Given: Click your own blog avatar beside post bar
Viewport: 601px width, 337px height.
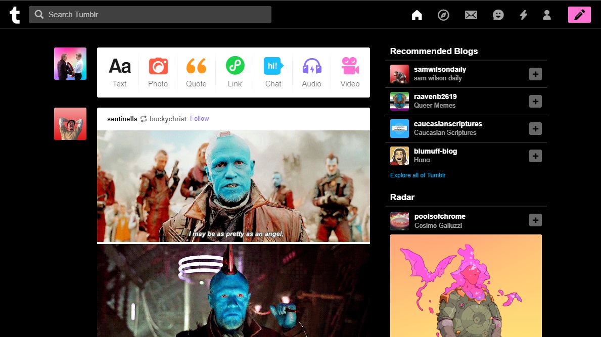Looking at the screenshot, I should 70,64.
